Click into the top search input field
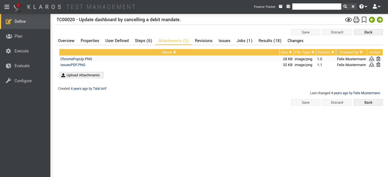The height and width of the screenshot is (177, 388). click(316, 7)
